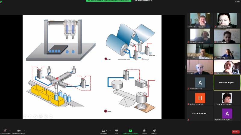Select Володимир participant video tile

227,51
